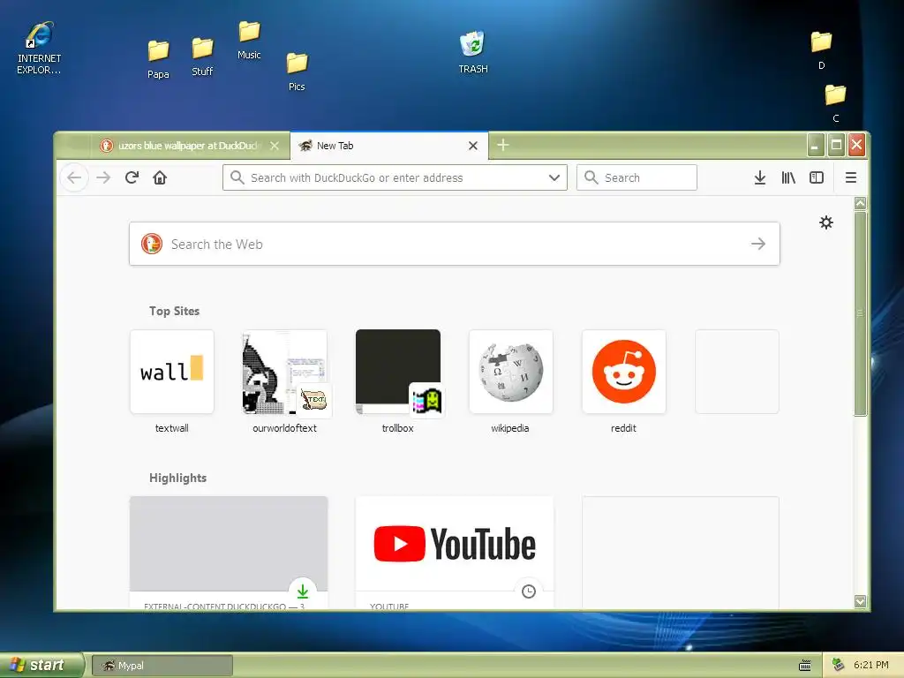
Task: Click the Top Sites section heading
Action: [174, 312]
